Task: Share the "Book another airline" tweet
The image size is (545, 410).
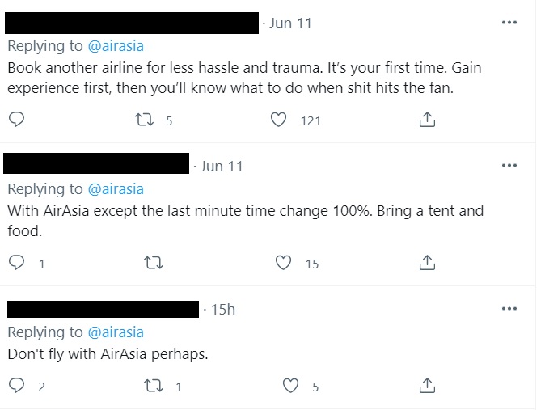Action: [428, 120]
